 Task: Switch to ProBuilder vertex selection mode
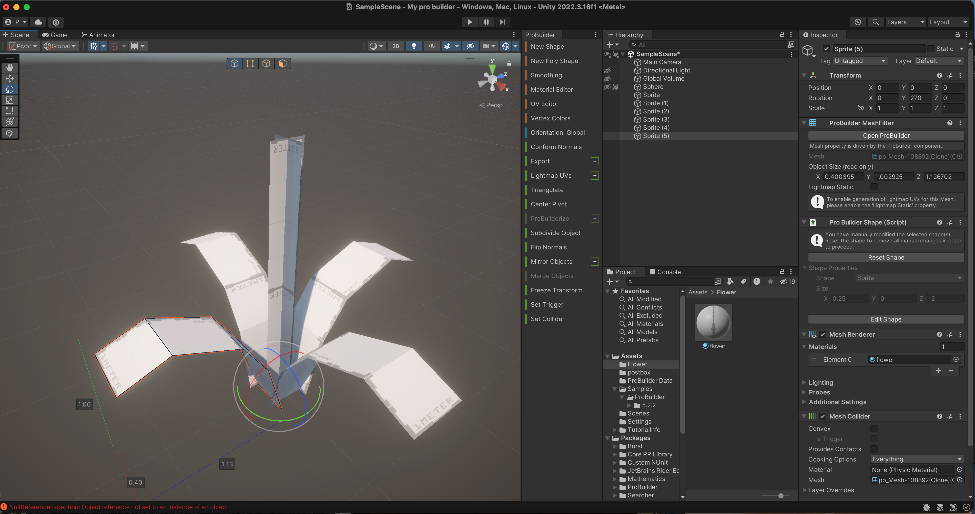click(x=250, y=63)
